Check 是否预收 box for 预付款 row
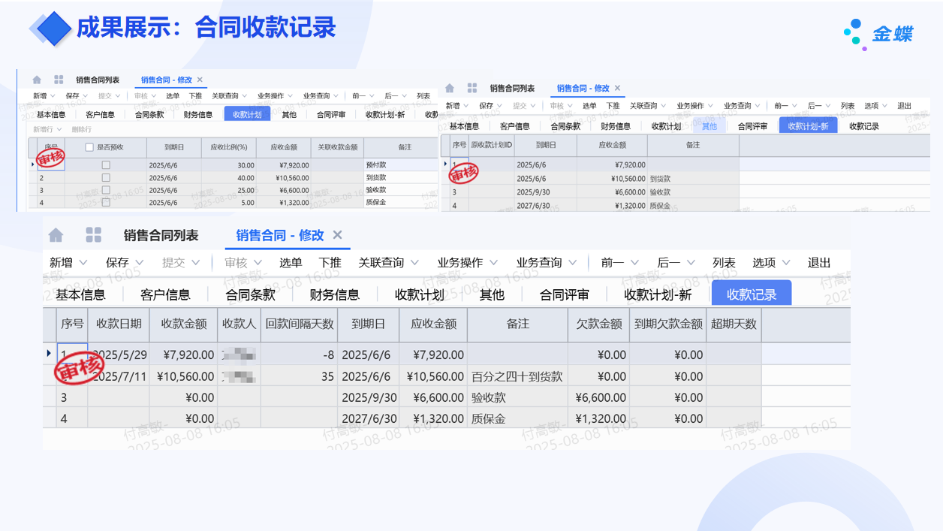 tap(106, 165)
